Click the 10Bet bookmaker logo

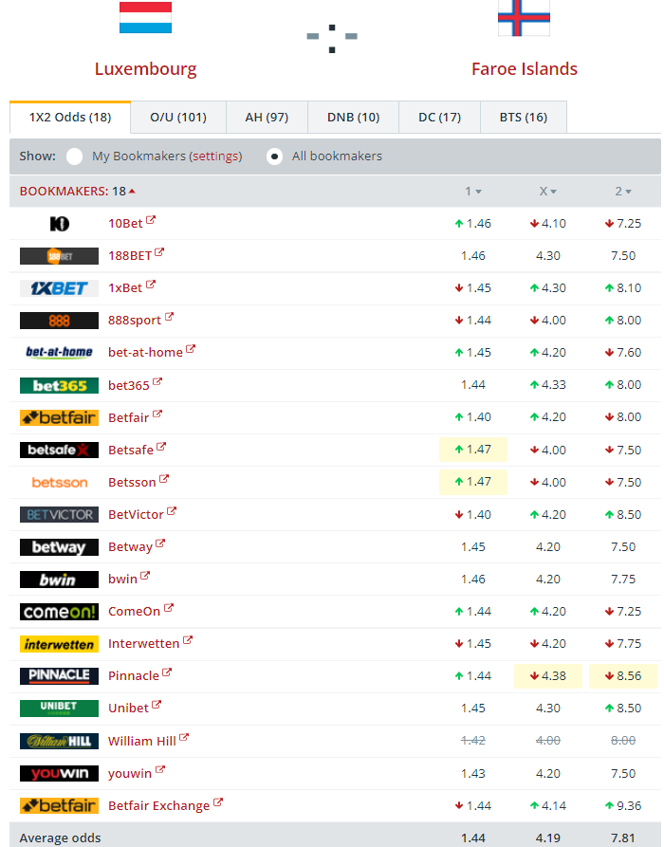pos(59,224)
